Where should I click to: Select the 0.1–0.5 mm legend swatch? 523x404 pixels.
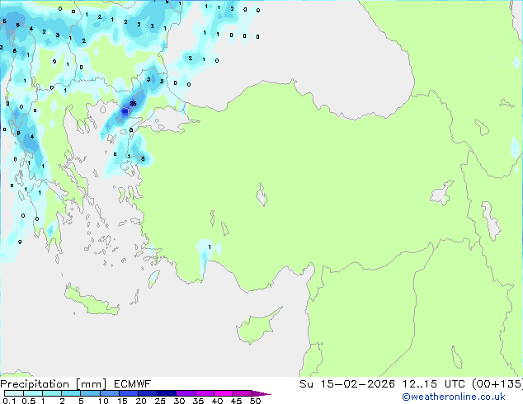point(14,393)
